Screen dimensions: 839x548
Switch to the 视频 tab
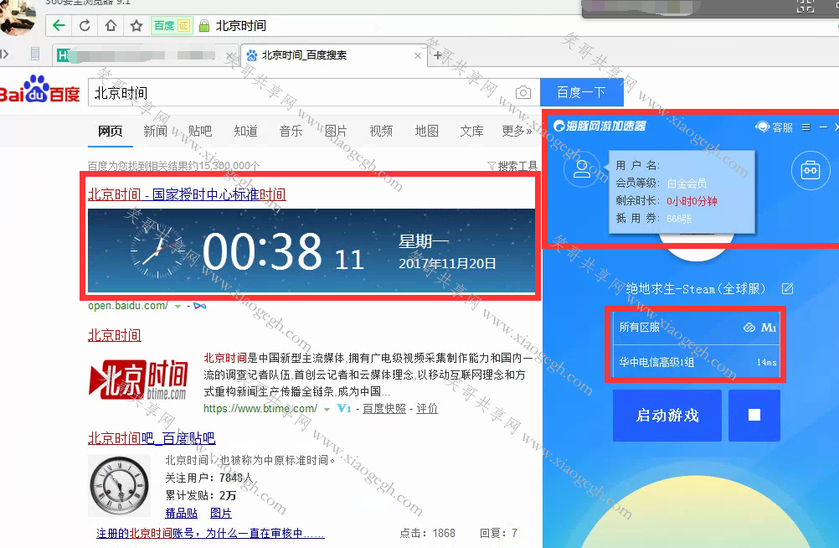coord(381,132)
